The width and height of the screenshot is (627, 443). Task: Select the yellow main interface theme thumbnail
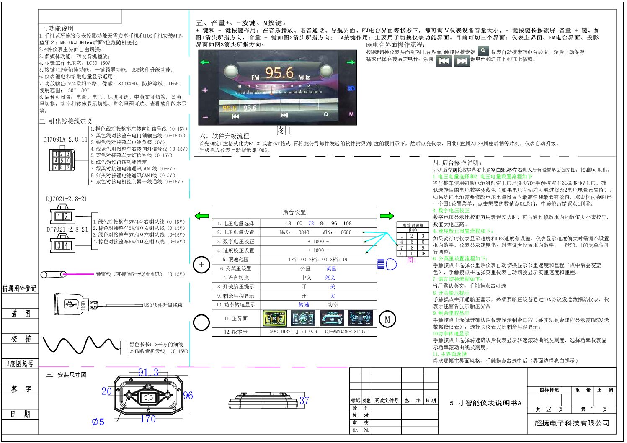(x=274, y=318)
